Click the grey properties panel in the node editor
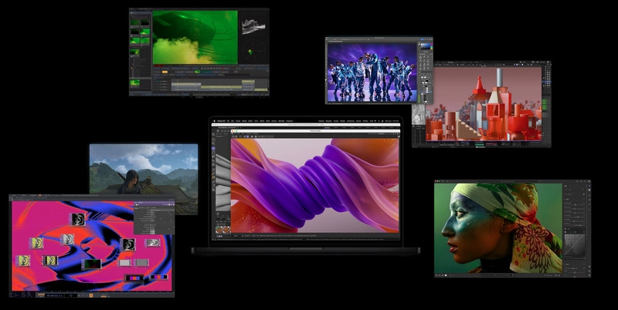 [153, 219]
